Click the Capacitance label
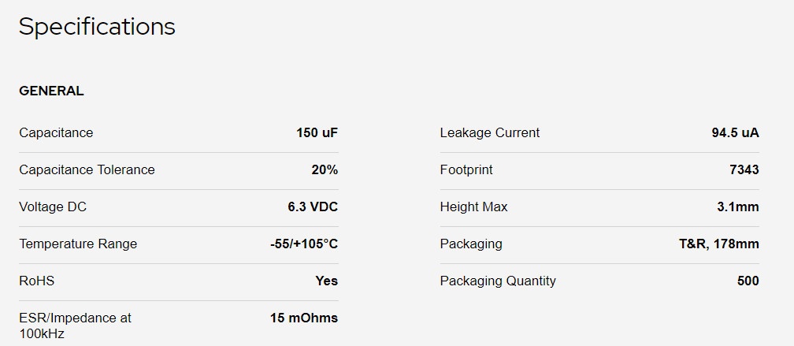The image size is (794, 346). tap(56, 132)
